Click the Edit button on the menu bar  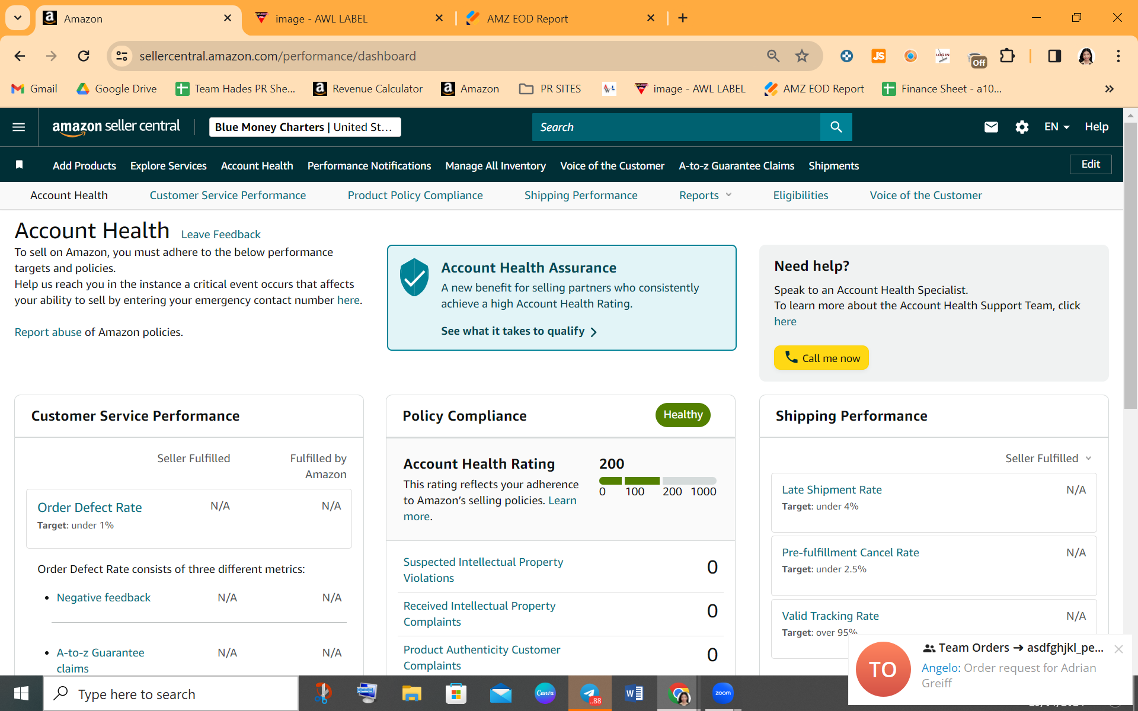click(1091, 164)
